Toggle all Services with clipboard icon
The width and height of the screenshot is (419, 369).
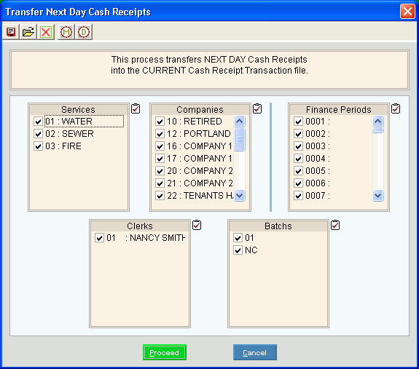pyautogui.click(x=136, y=108)
